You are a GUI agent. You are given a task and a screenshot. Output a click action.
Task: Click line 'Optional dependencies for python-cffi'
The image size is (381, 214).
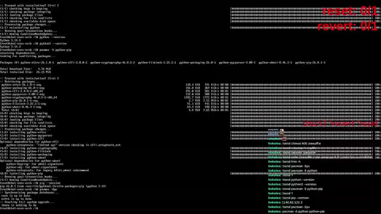click(x=29, y=142)
